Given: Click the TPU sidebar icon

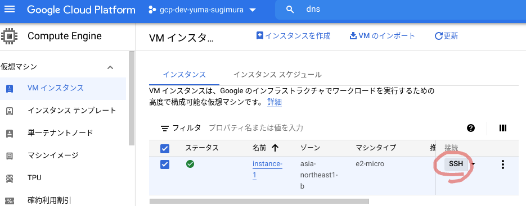Looking at the screenshot, I should 10,178.
